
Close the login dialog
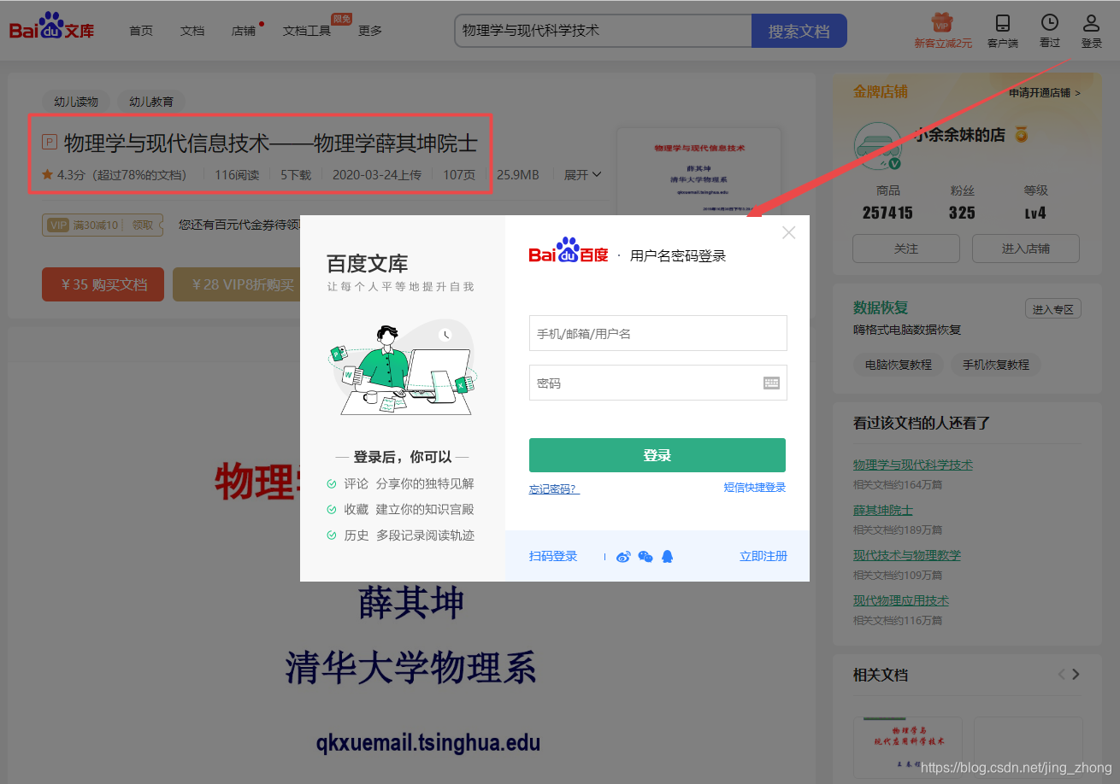(788, 232)
